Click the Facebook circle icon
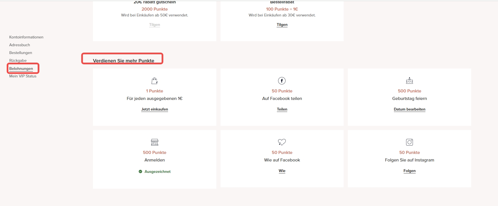The height and width of the screenshot is (206, 498). point(282,81)
